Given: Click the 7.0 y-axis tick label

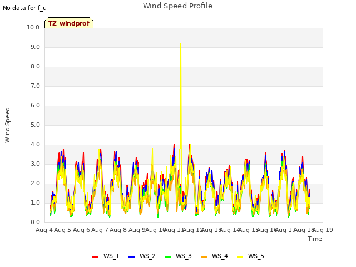Looking at the screenshot, I should coord(35,86).
